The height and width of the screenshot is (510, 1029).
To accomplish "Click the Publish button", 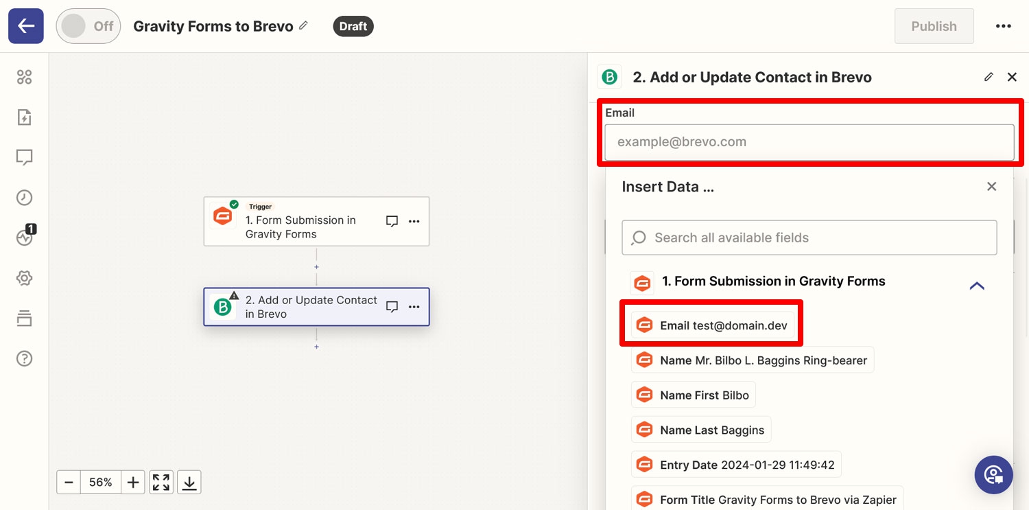I will coord(934,26).
